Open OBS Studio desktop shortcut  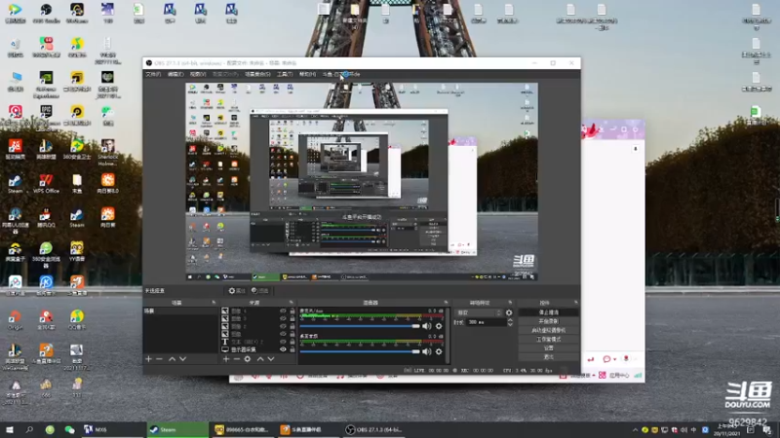[46, 13]
